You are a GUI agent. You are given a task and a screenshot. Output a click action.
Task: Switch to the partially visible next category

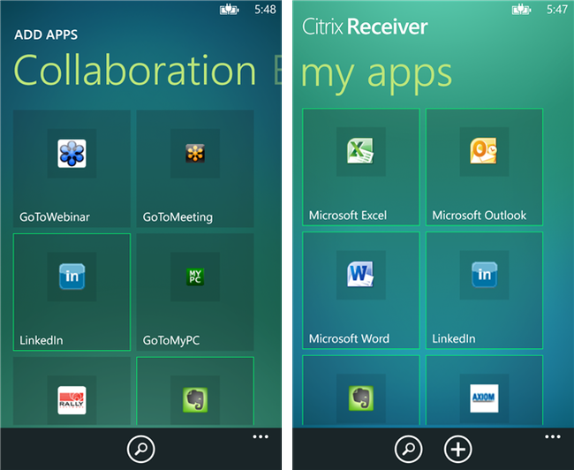point(278,70)
